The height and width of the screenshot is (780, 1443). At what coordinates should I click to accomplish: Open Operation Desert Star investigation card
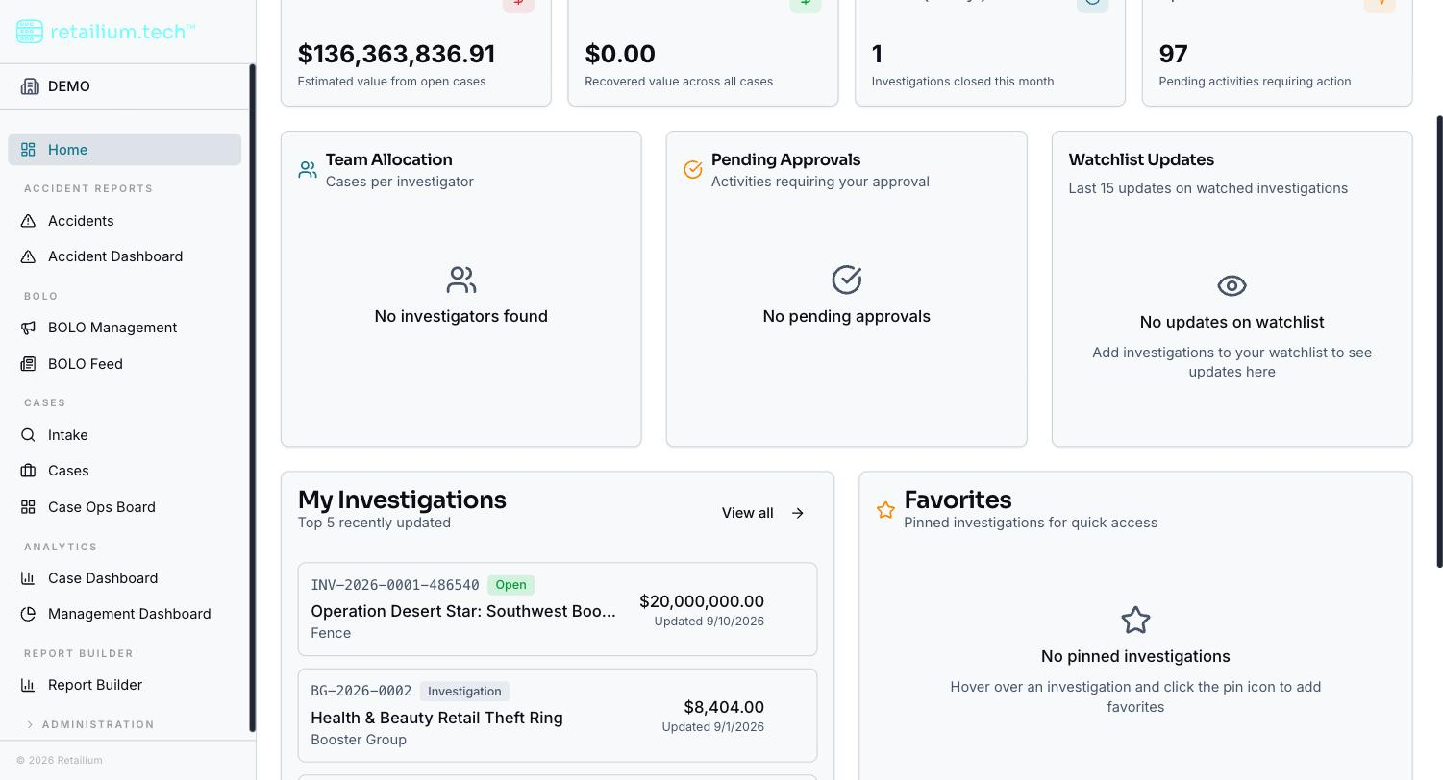click(558, 609)
